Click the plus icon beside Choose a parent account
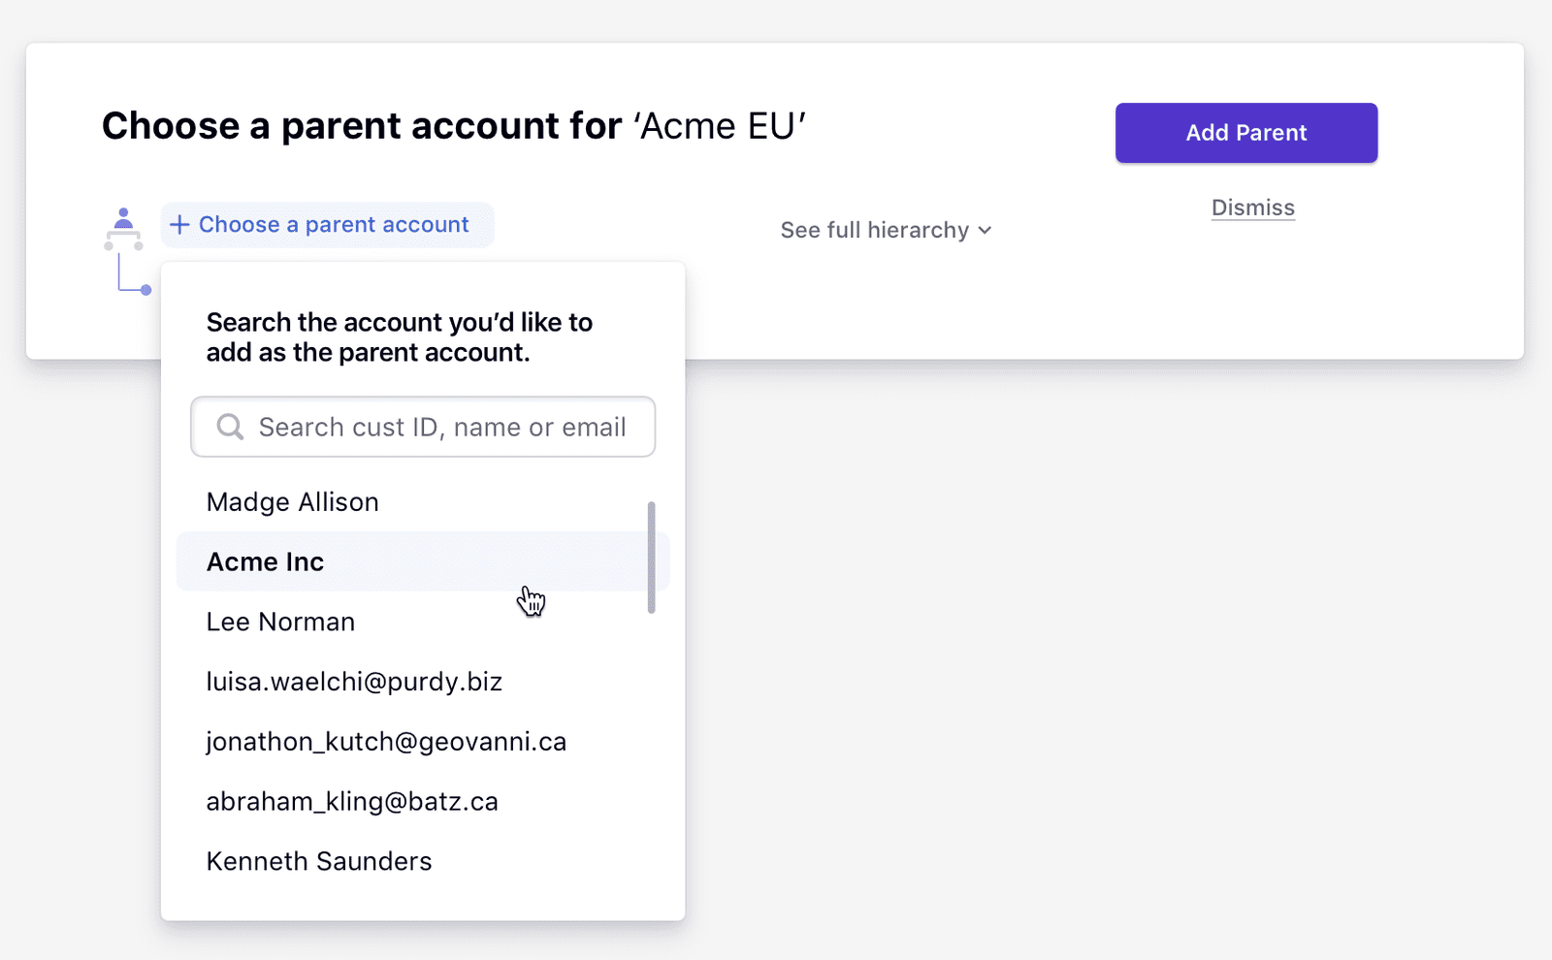 pyautogui.click(x=179, y=225)
